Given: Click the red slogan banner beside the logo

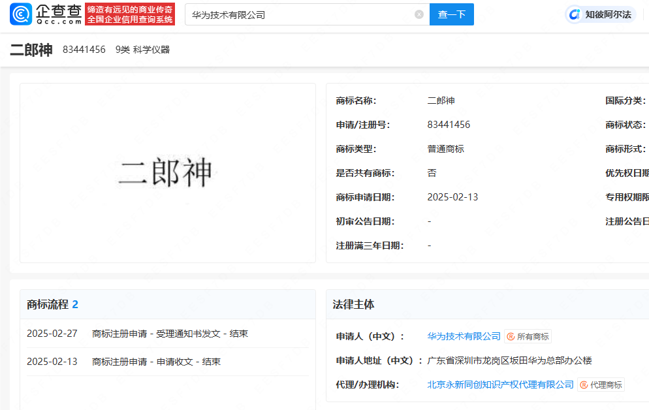Looking at the screenshot, I should tap(130, 14).
